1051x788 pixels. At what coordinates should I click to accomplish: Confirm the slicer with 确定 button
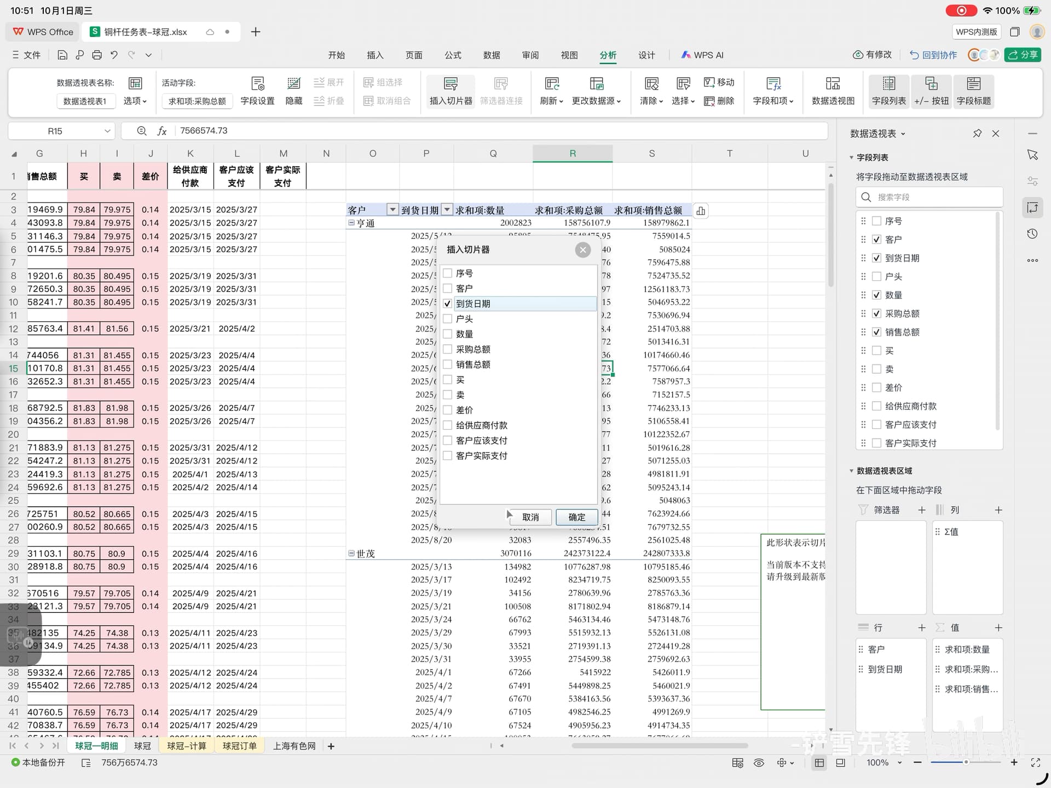point(576,517)
